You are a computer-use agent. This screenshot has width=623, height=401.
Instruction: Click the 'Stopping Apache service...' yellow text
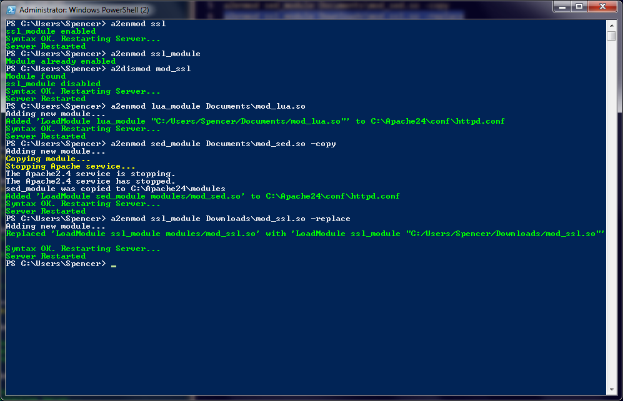pos(70,166)
